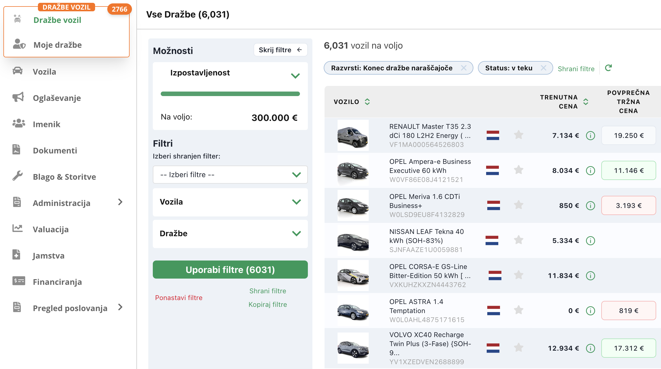
Task: Click the red 'Ponastavi filtre' link
Action: (x=179, y=298)
